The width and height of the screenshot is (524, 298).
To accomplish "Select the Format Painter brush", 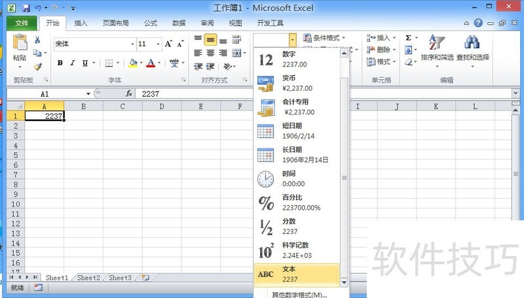I will pyautogui.click(x=37, y=67).
